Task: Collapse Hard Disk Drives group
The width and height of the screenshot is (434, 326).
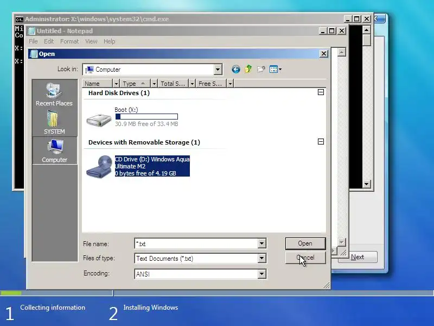Action: (321, 92)
